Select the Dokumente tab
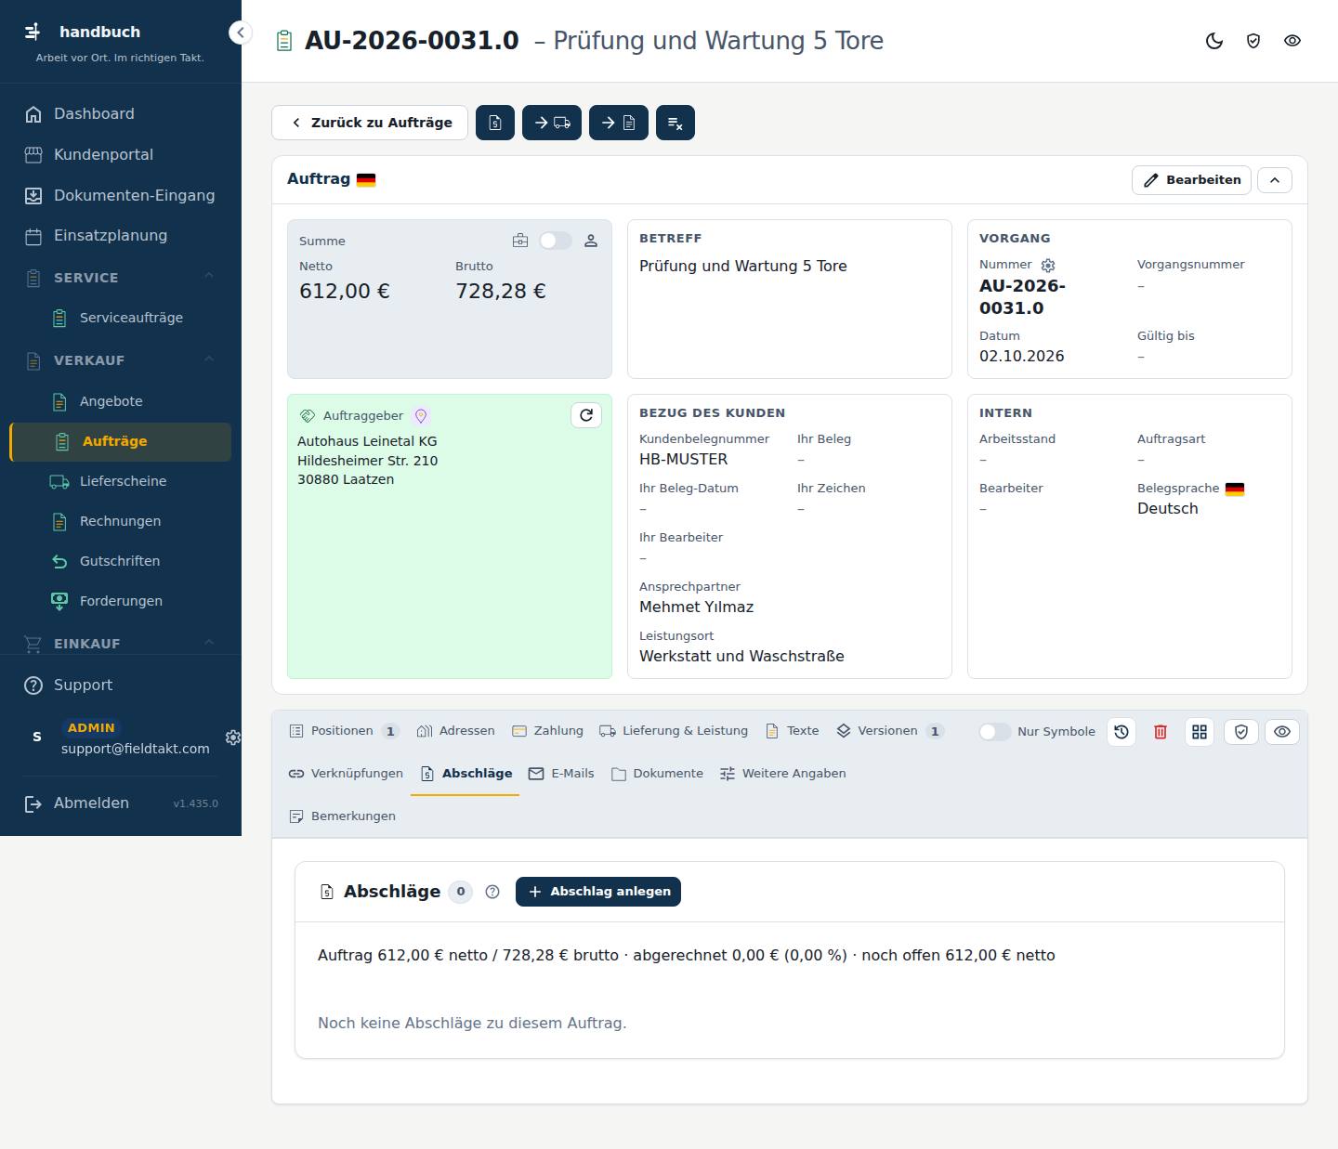The width and height of the screenshot is (1338, 1149). (658, 774)
